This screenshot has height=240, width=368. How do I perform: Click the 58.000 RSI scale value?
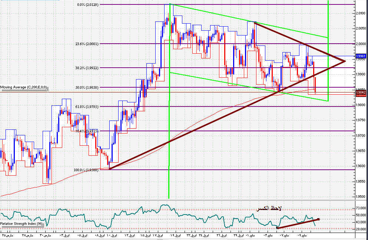point(361,215)
